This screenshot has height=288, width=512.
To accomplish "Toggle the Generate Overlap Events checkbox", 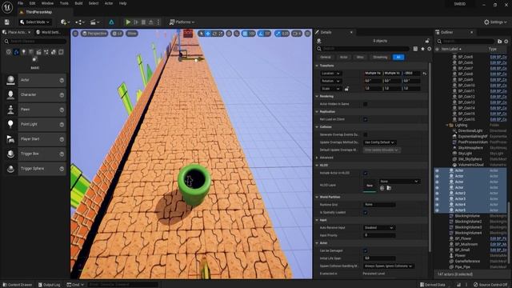I will click(x=366, y=134).
